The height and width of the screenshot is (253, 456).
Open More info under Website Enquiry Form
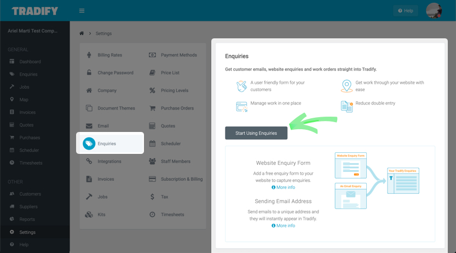point(283,187)
